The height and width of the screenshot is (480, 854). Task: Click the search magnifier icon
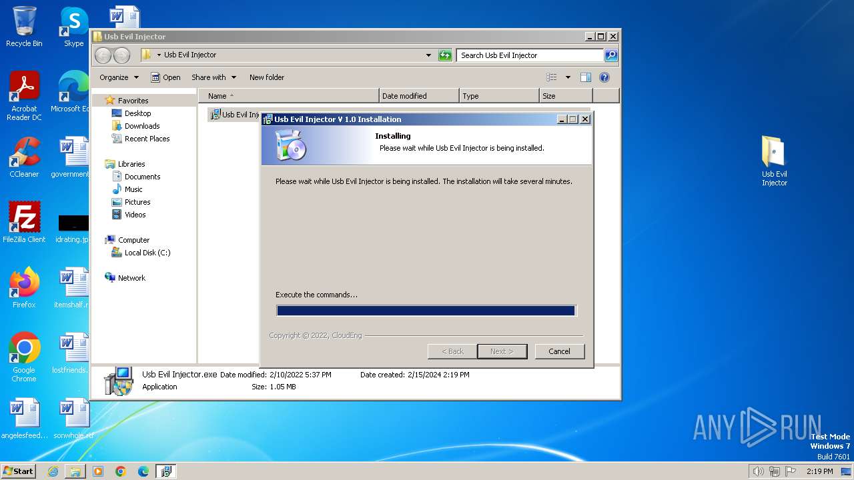click(610, 55)
